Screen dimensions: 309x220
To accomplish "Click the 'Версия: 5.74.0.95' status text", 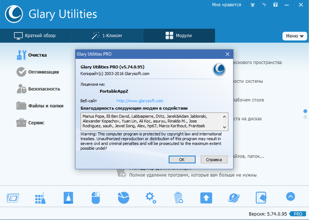I will click(x=268, y=214).
